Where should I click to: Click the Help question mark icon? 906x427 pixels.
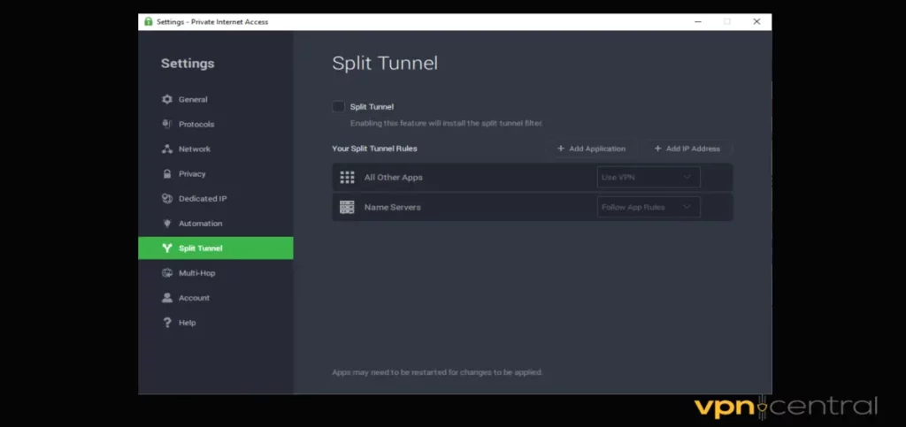(167, 323)
